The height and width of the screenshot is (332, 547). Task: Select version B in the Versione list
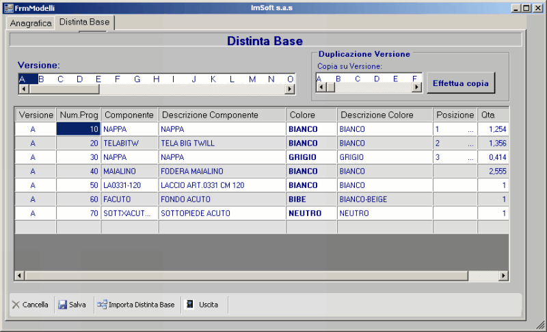[41, 79]
